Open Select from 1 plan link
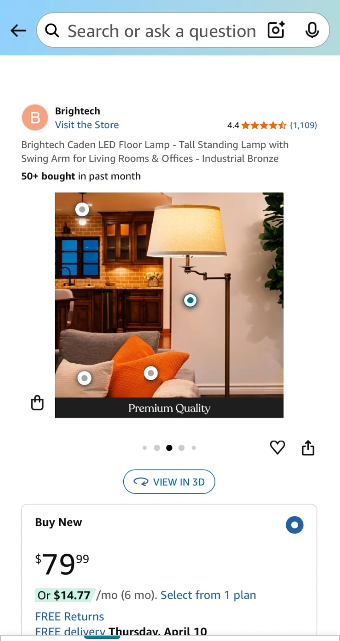 click(208, 595)
